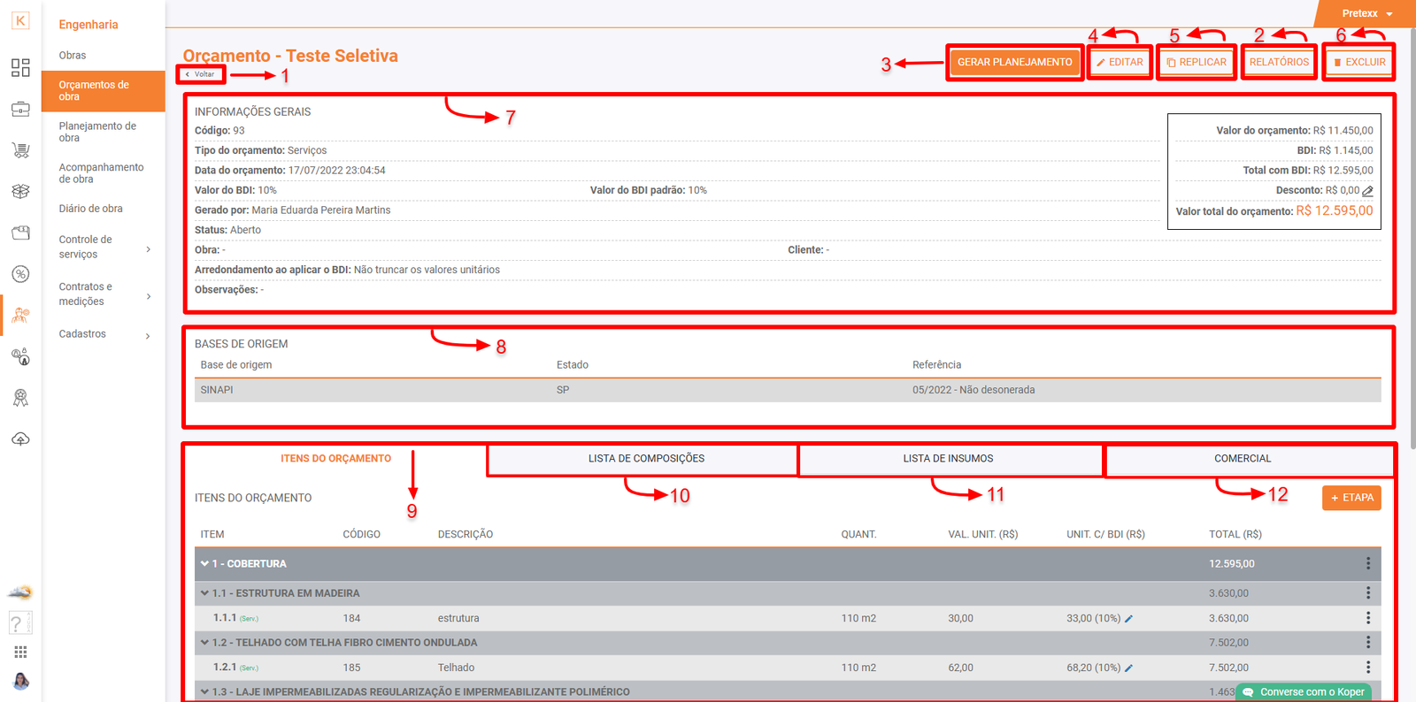Open the apps grid icon near sidebar bottom
Screen dimensions: 1416x702
(20, 652)
